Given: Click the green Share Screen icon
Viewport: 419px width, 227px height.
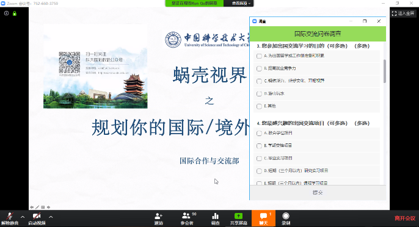Looking at the screenshot, I should (x=238, y=216).
